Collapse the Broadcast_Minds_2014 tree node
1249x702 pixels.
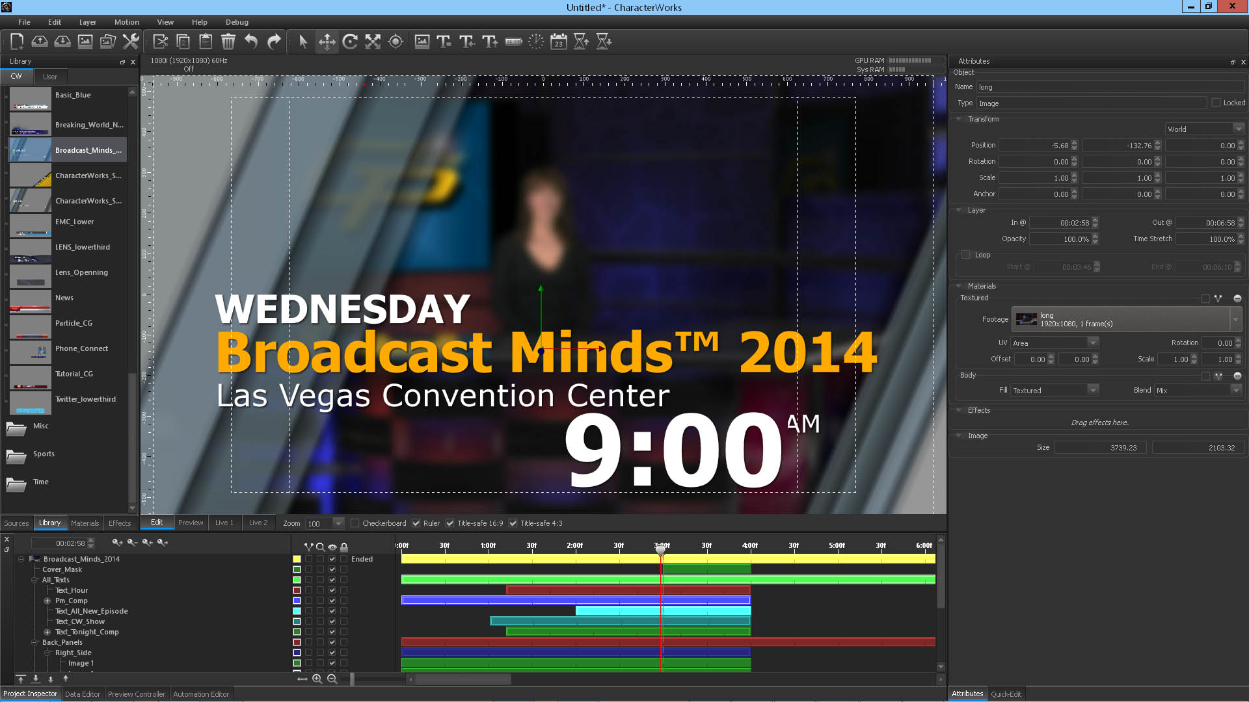tap(21, 559)
